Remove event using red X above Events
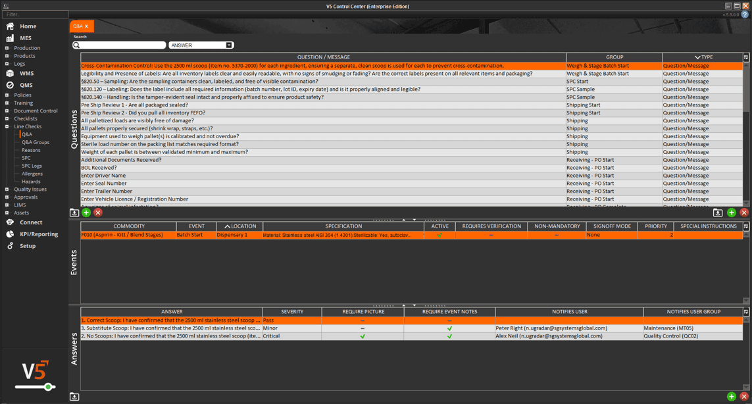The width and height of the screenshot is (752, 404). [x=744, y=213]
